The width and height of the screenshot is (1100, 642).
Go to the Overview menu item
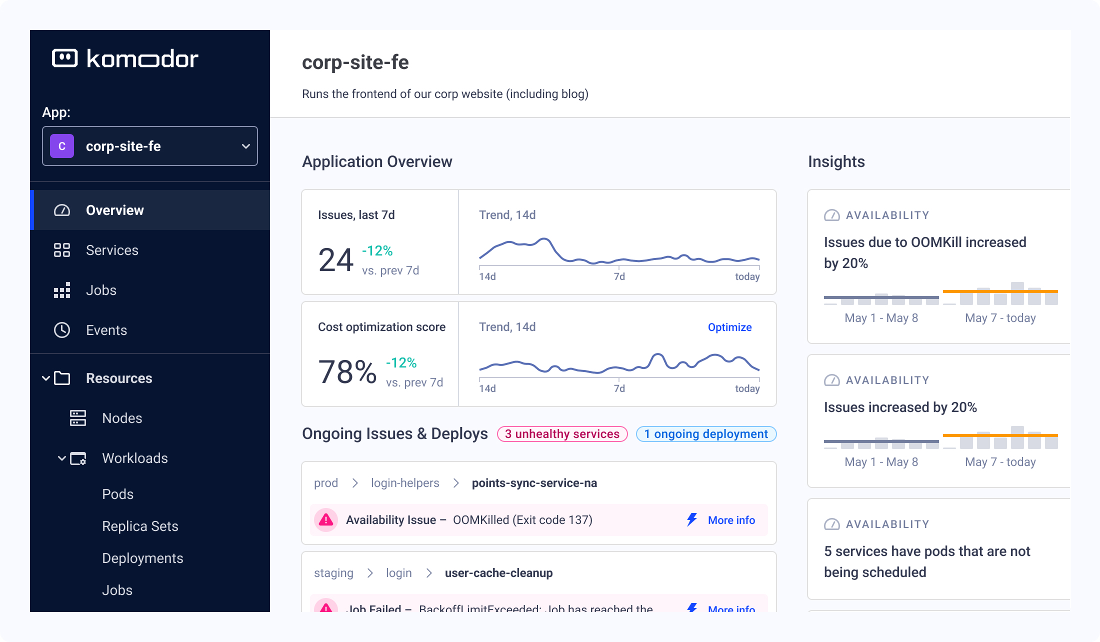(x=150, y=210)
